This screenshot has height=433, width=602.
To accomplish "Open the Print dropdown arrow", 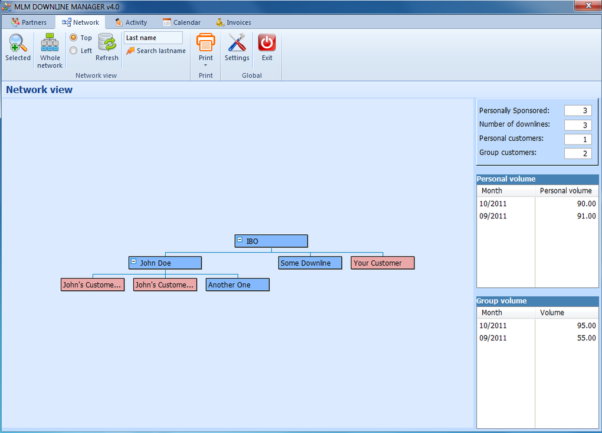I will (x=205, y=65).
